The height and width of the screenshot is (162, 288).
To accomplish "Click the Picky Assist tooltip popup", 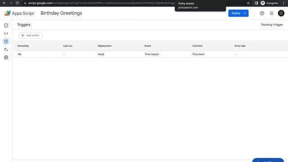I will (x=200, y=5).
